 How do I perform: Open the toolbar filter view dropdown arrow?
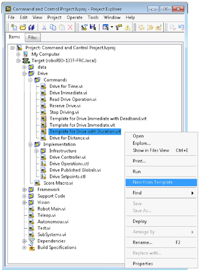pyautogui.click(x=111, y=27)
